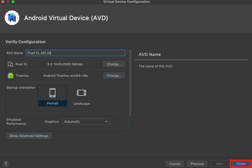Select the AVD Name section heading
Screen dimensions: 252x168
coord(150,54)
